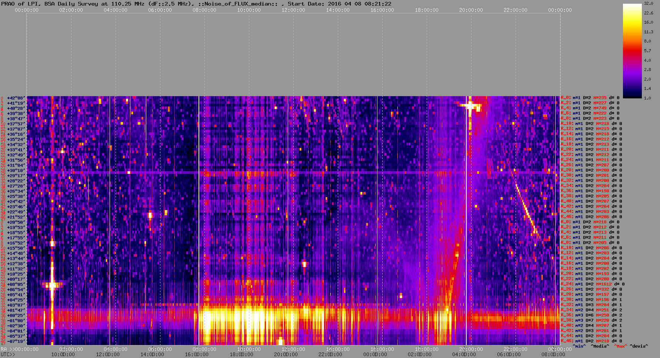The height and width of the screenshot is (358, 660).
Task: Click the R_4 row with M=749
Action: 590,108
